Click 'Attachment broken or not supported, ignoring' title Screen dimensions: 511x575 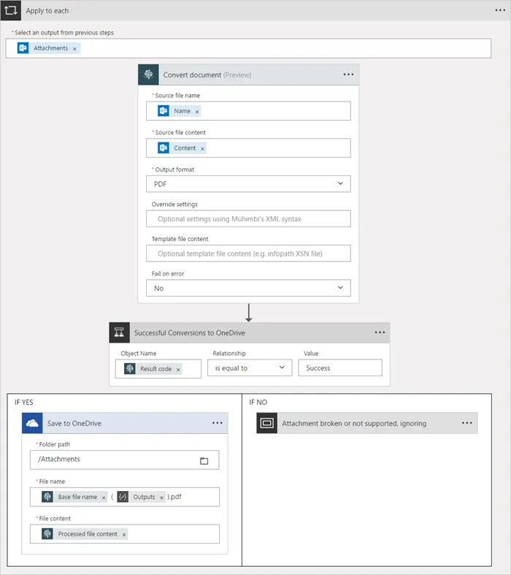click(354, 423)
